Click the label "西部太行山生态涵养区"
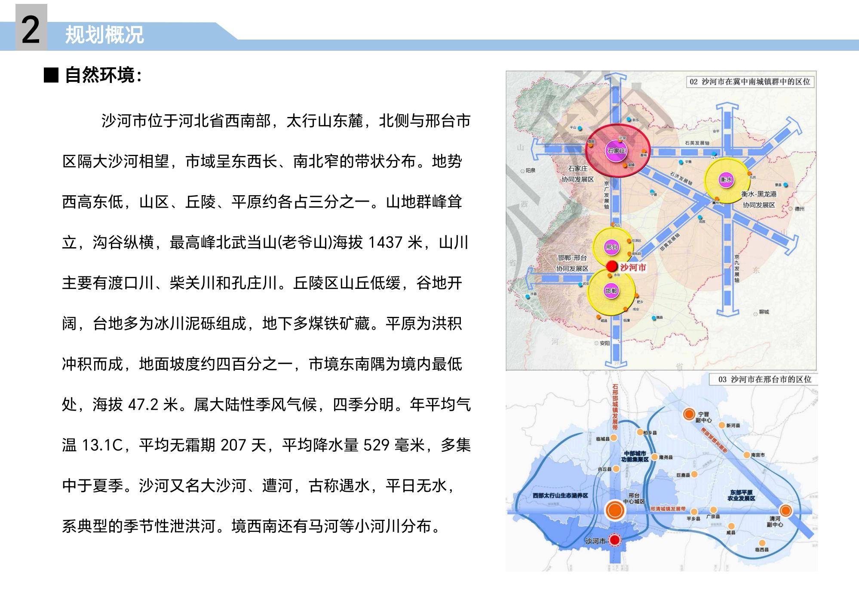 coord(560,496)
